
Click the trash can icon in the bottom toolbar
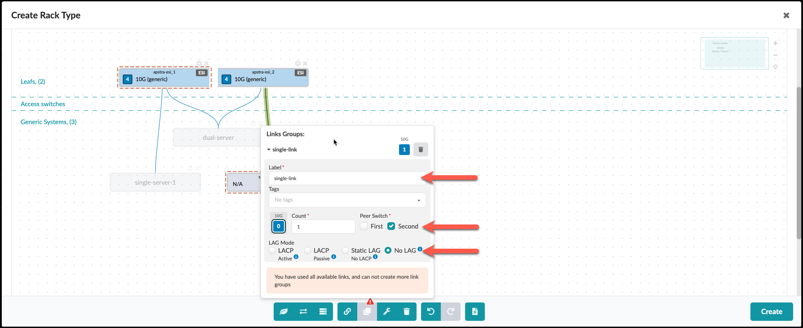click(x=406, y=311)
